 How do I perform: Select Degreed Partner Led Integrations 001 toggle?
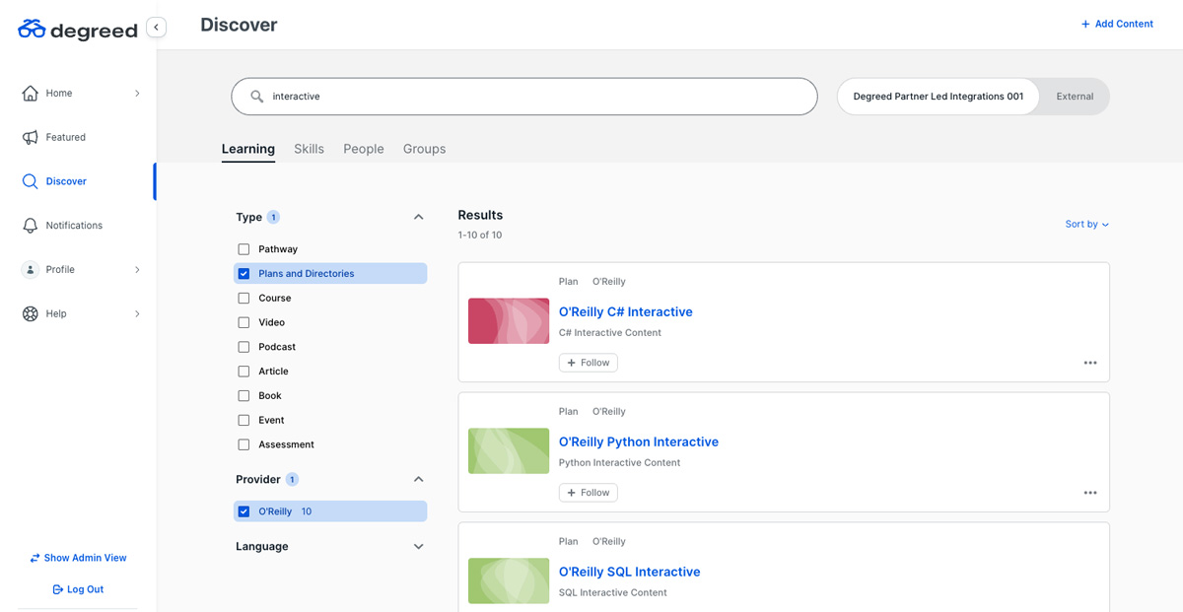[x=939, y=97]
